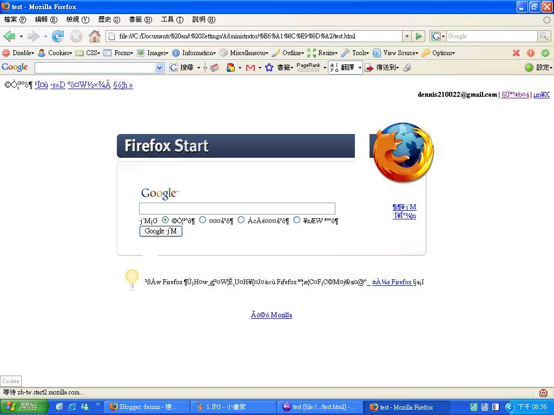Select the third search scope radio button

pos(241,220)
